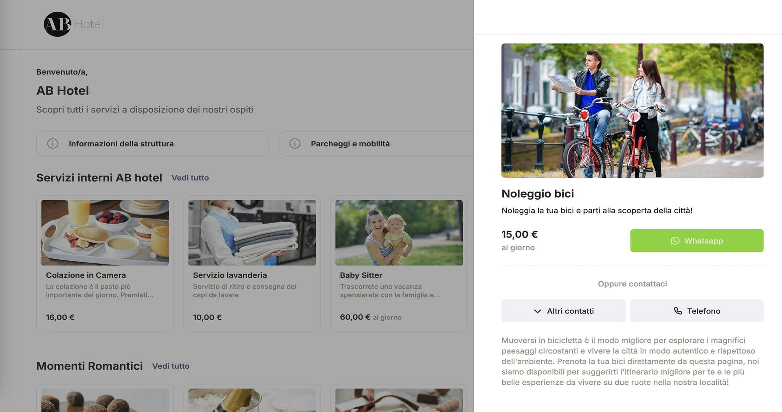Click the 15,00 € price
The image size is (782, 412).
click(x=520, y=234)
